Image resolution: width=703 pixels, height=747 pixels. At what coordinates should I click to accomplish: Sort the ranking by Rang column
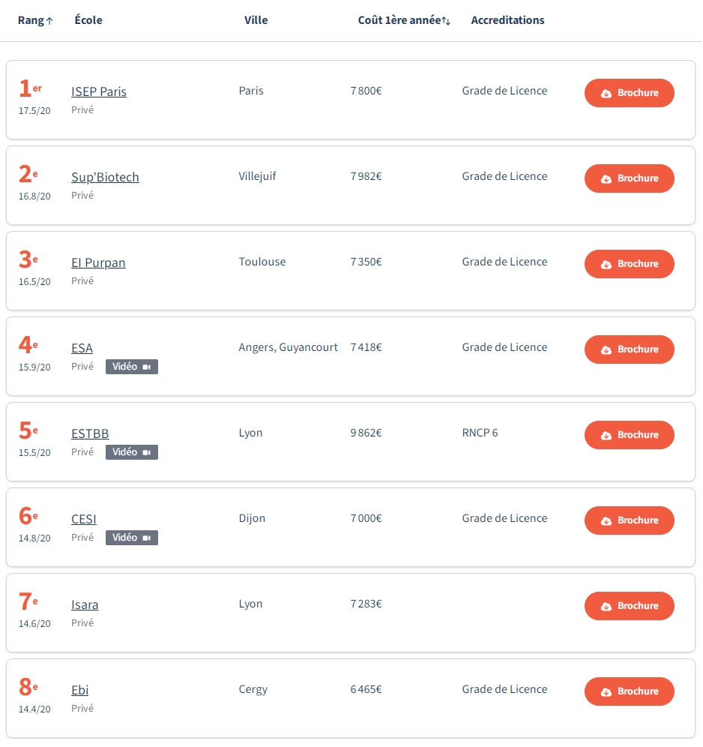[35, 20]
